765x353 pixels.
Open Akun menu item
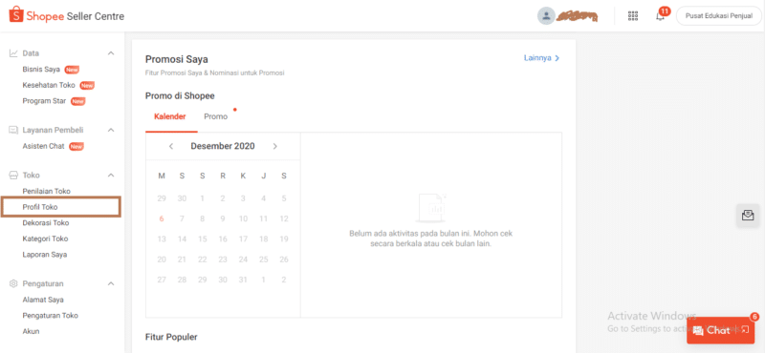31,332
